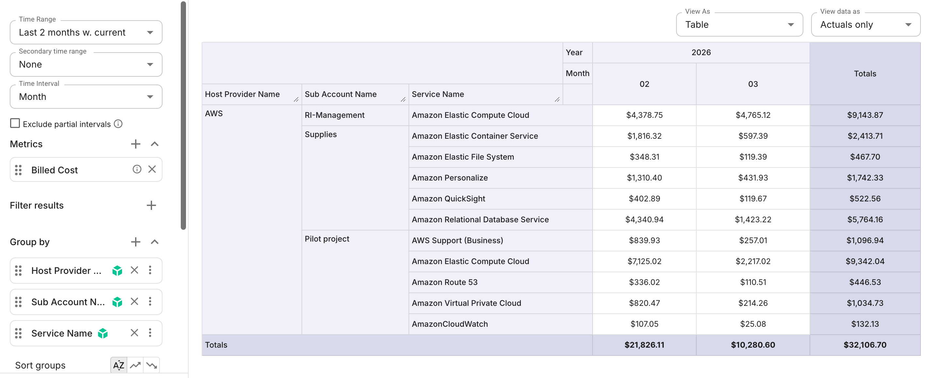Select the descending trend sort icon
This screenshot has height=378, width=928.
(151, 365)
